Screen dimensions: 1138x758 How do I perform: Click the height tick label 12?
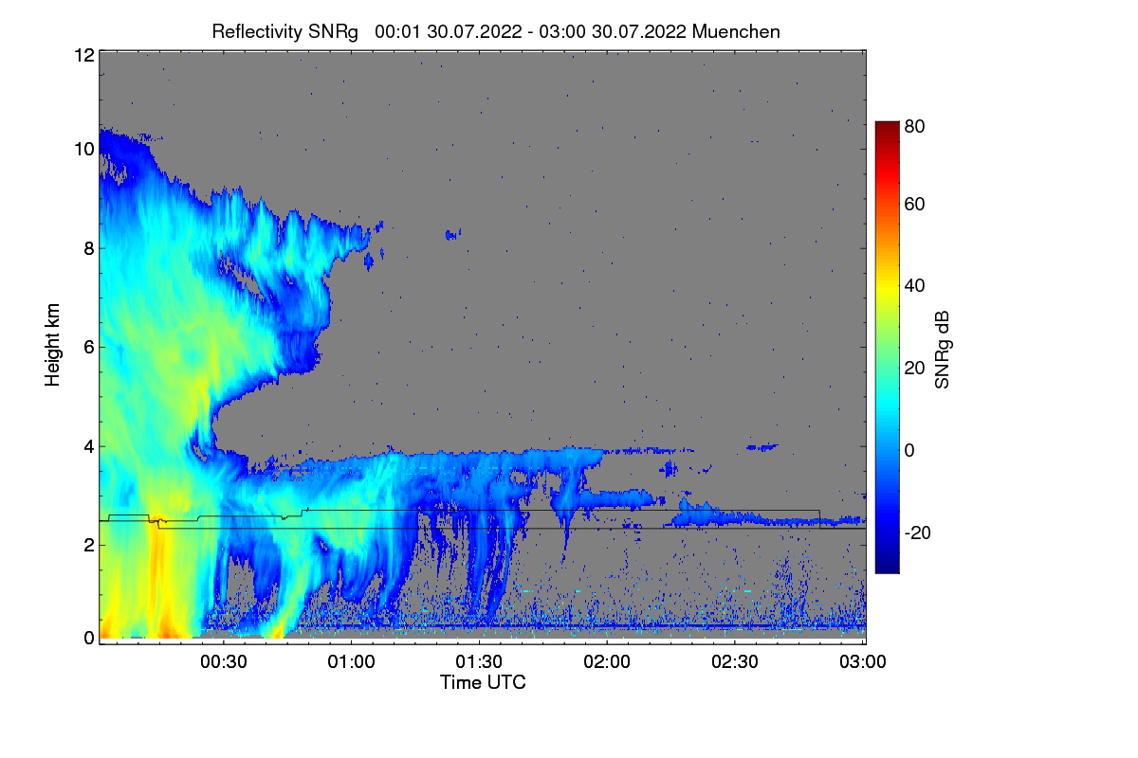pyautogui.click(x=83, y=56)
